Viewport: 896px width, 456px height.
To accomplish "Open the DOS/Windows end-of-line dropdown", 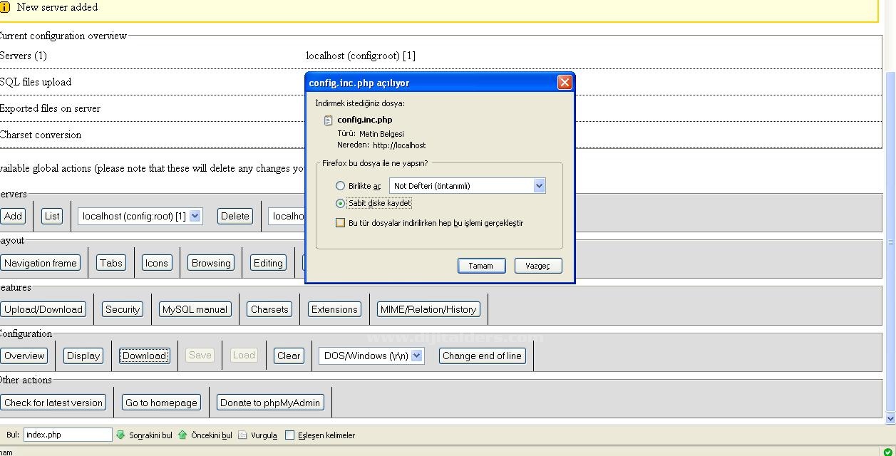I will coord(417,356).
